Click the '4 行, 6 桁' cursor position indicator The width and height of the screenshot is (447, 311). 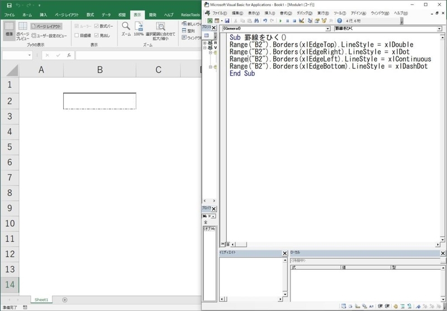click(x=354, y=21)
